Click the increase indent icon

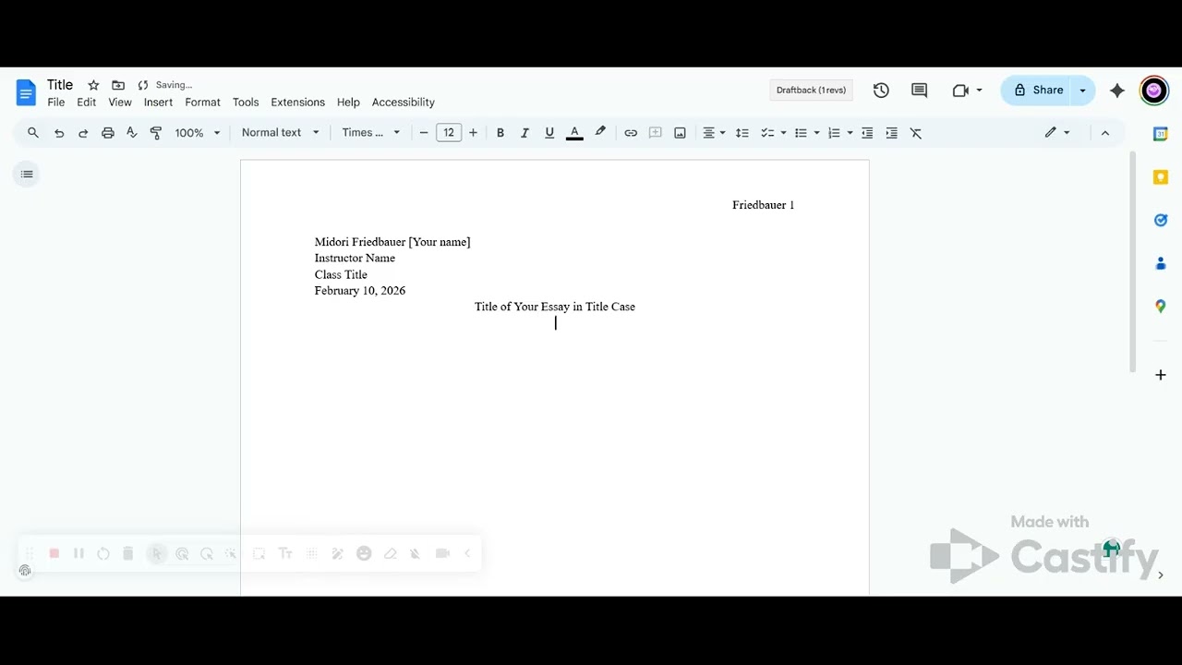click(x=891, y=133)
